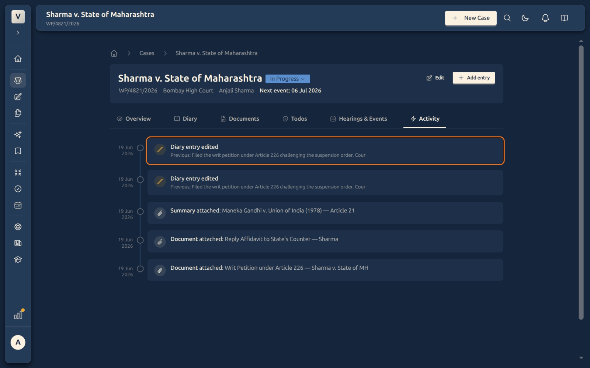Open the second Diary entry edited activity
This screenshot has height=368, width=590.
[325, 183]
